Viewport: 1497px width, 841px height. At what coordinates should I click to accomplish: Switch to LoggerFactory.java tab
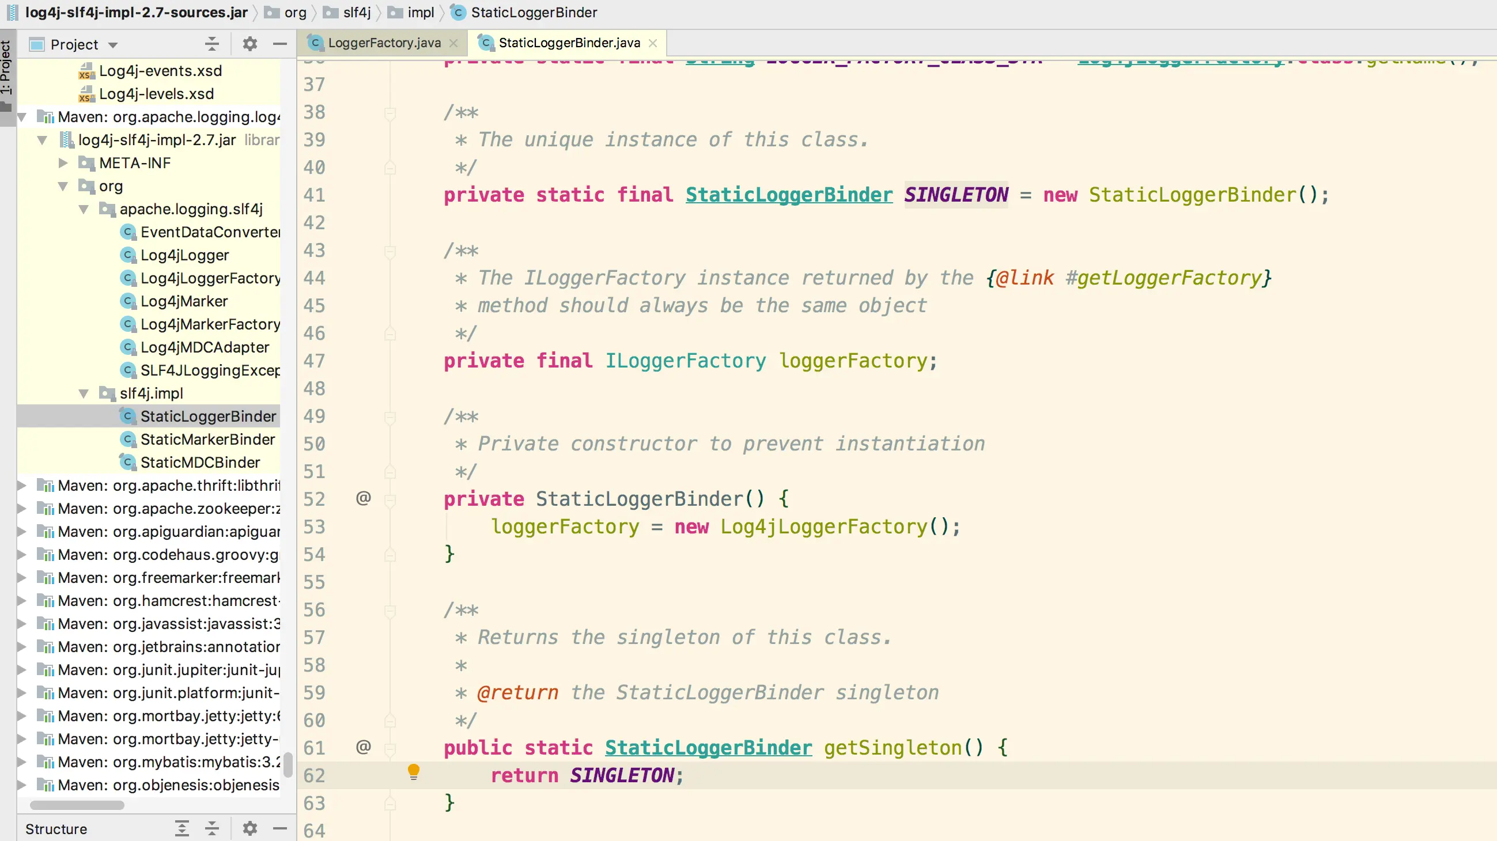click(384, 44)
